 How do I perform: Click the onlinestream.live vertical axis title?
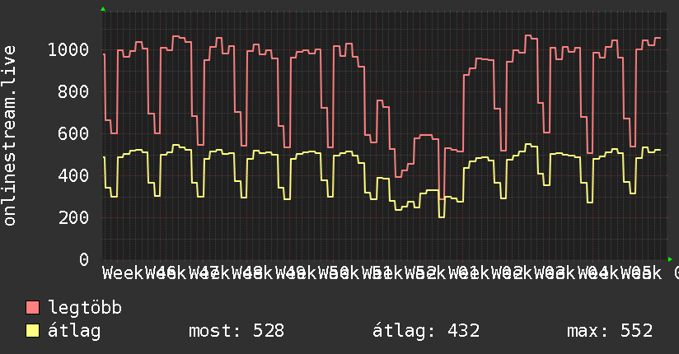(10, 136)
